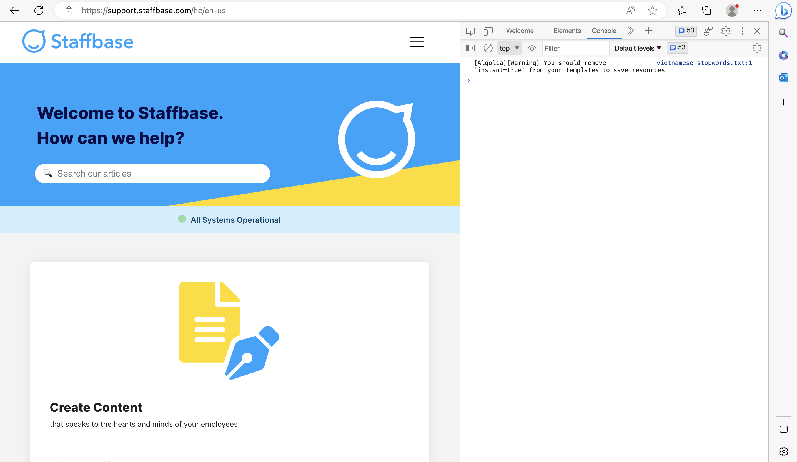797x462 pixels.
Task: Open Search in Edge sidebar
Action: (x=783, y=32)
